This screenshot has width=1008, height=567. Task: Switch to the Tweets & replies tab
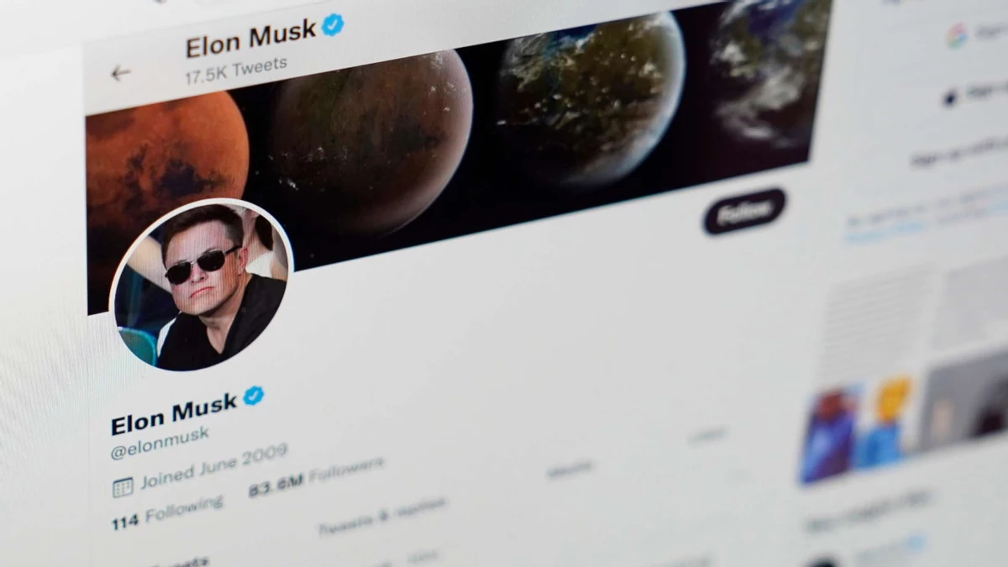382,517
